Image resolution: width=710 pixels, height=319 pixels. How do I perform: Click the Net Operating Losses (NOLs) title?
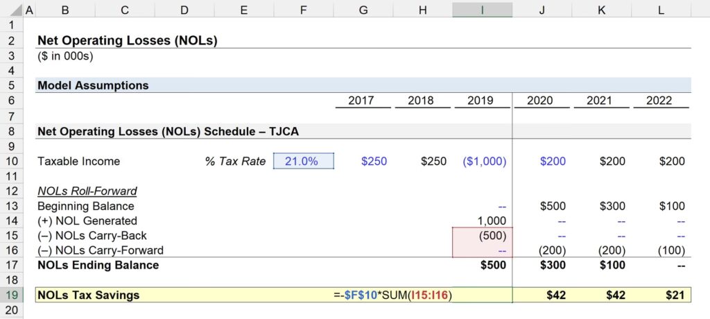128,41
